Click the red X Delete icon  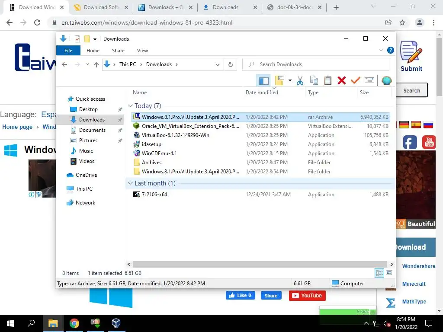point(342,81)
